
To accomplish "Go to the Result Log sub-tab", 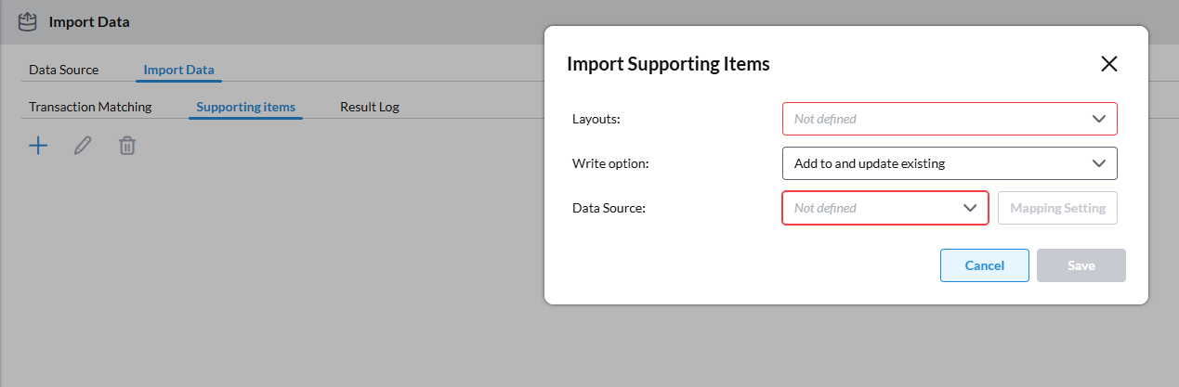I will click(369, 107).
